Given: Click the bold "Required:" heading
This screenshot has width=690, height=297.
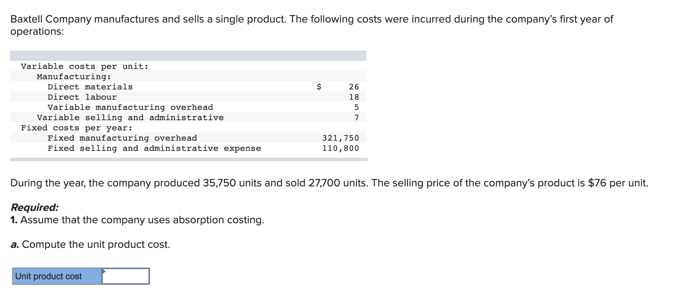Looking at the screenshot, I should click(x=35, y=208).
